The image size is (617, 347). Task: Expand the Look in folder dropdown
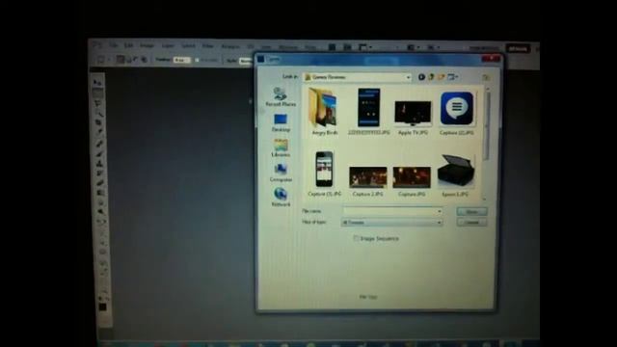(408, 77)
